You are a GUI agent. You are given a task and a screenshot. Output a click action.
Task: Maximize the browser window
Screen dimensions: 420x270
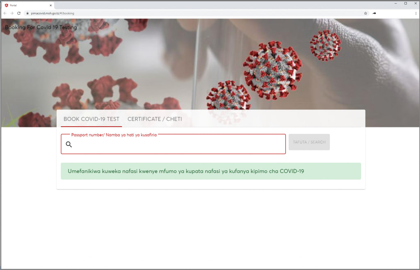[x=406, y=3]
